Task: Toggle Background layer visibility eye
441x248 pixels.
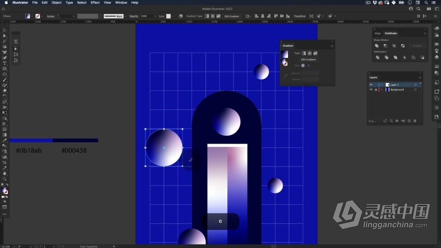Action: (x=371, y=90)
